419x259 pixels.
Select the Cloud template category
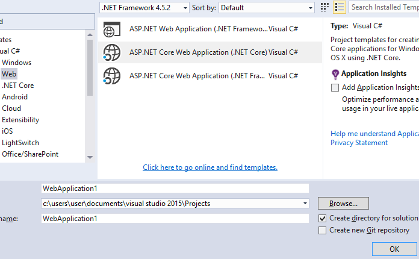pos(11,108)
